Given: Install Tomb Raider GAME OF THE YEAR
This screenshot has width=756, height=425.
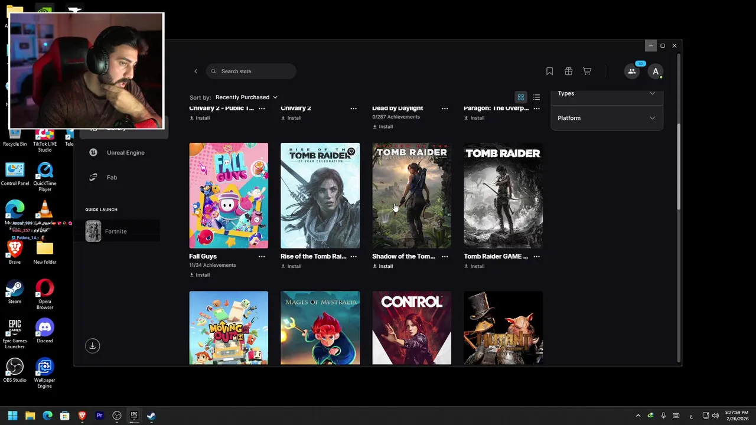Looking at the screenshot, I should click(474, 266).
